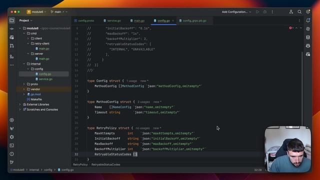Click '2 usages' hint on MethodConfig struct
This screenshot has height=180, width=320.
(143, 102)
